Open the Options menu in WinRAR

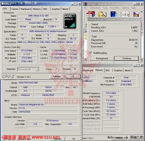pyautogui.click(x=125, y=8)
